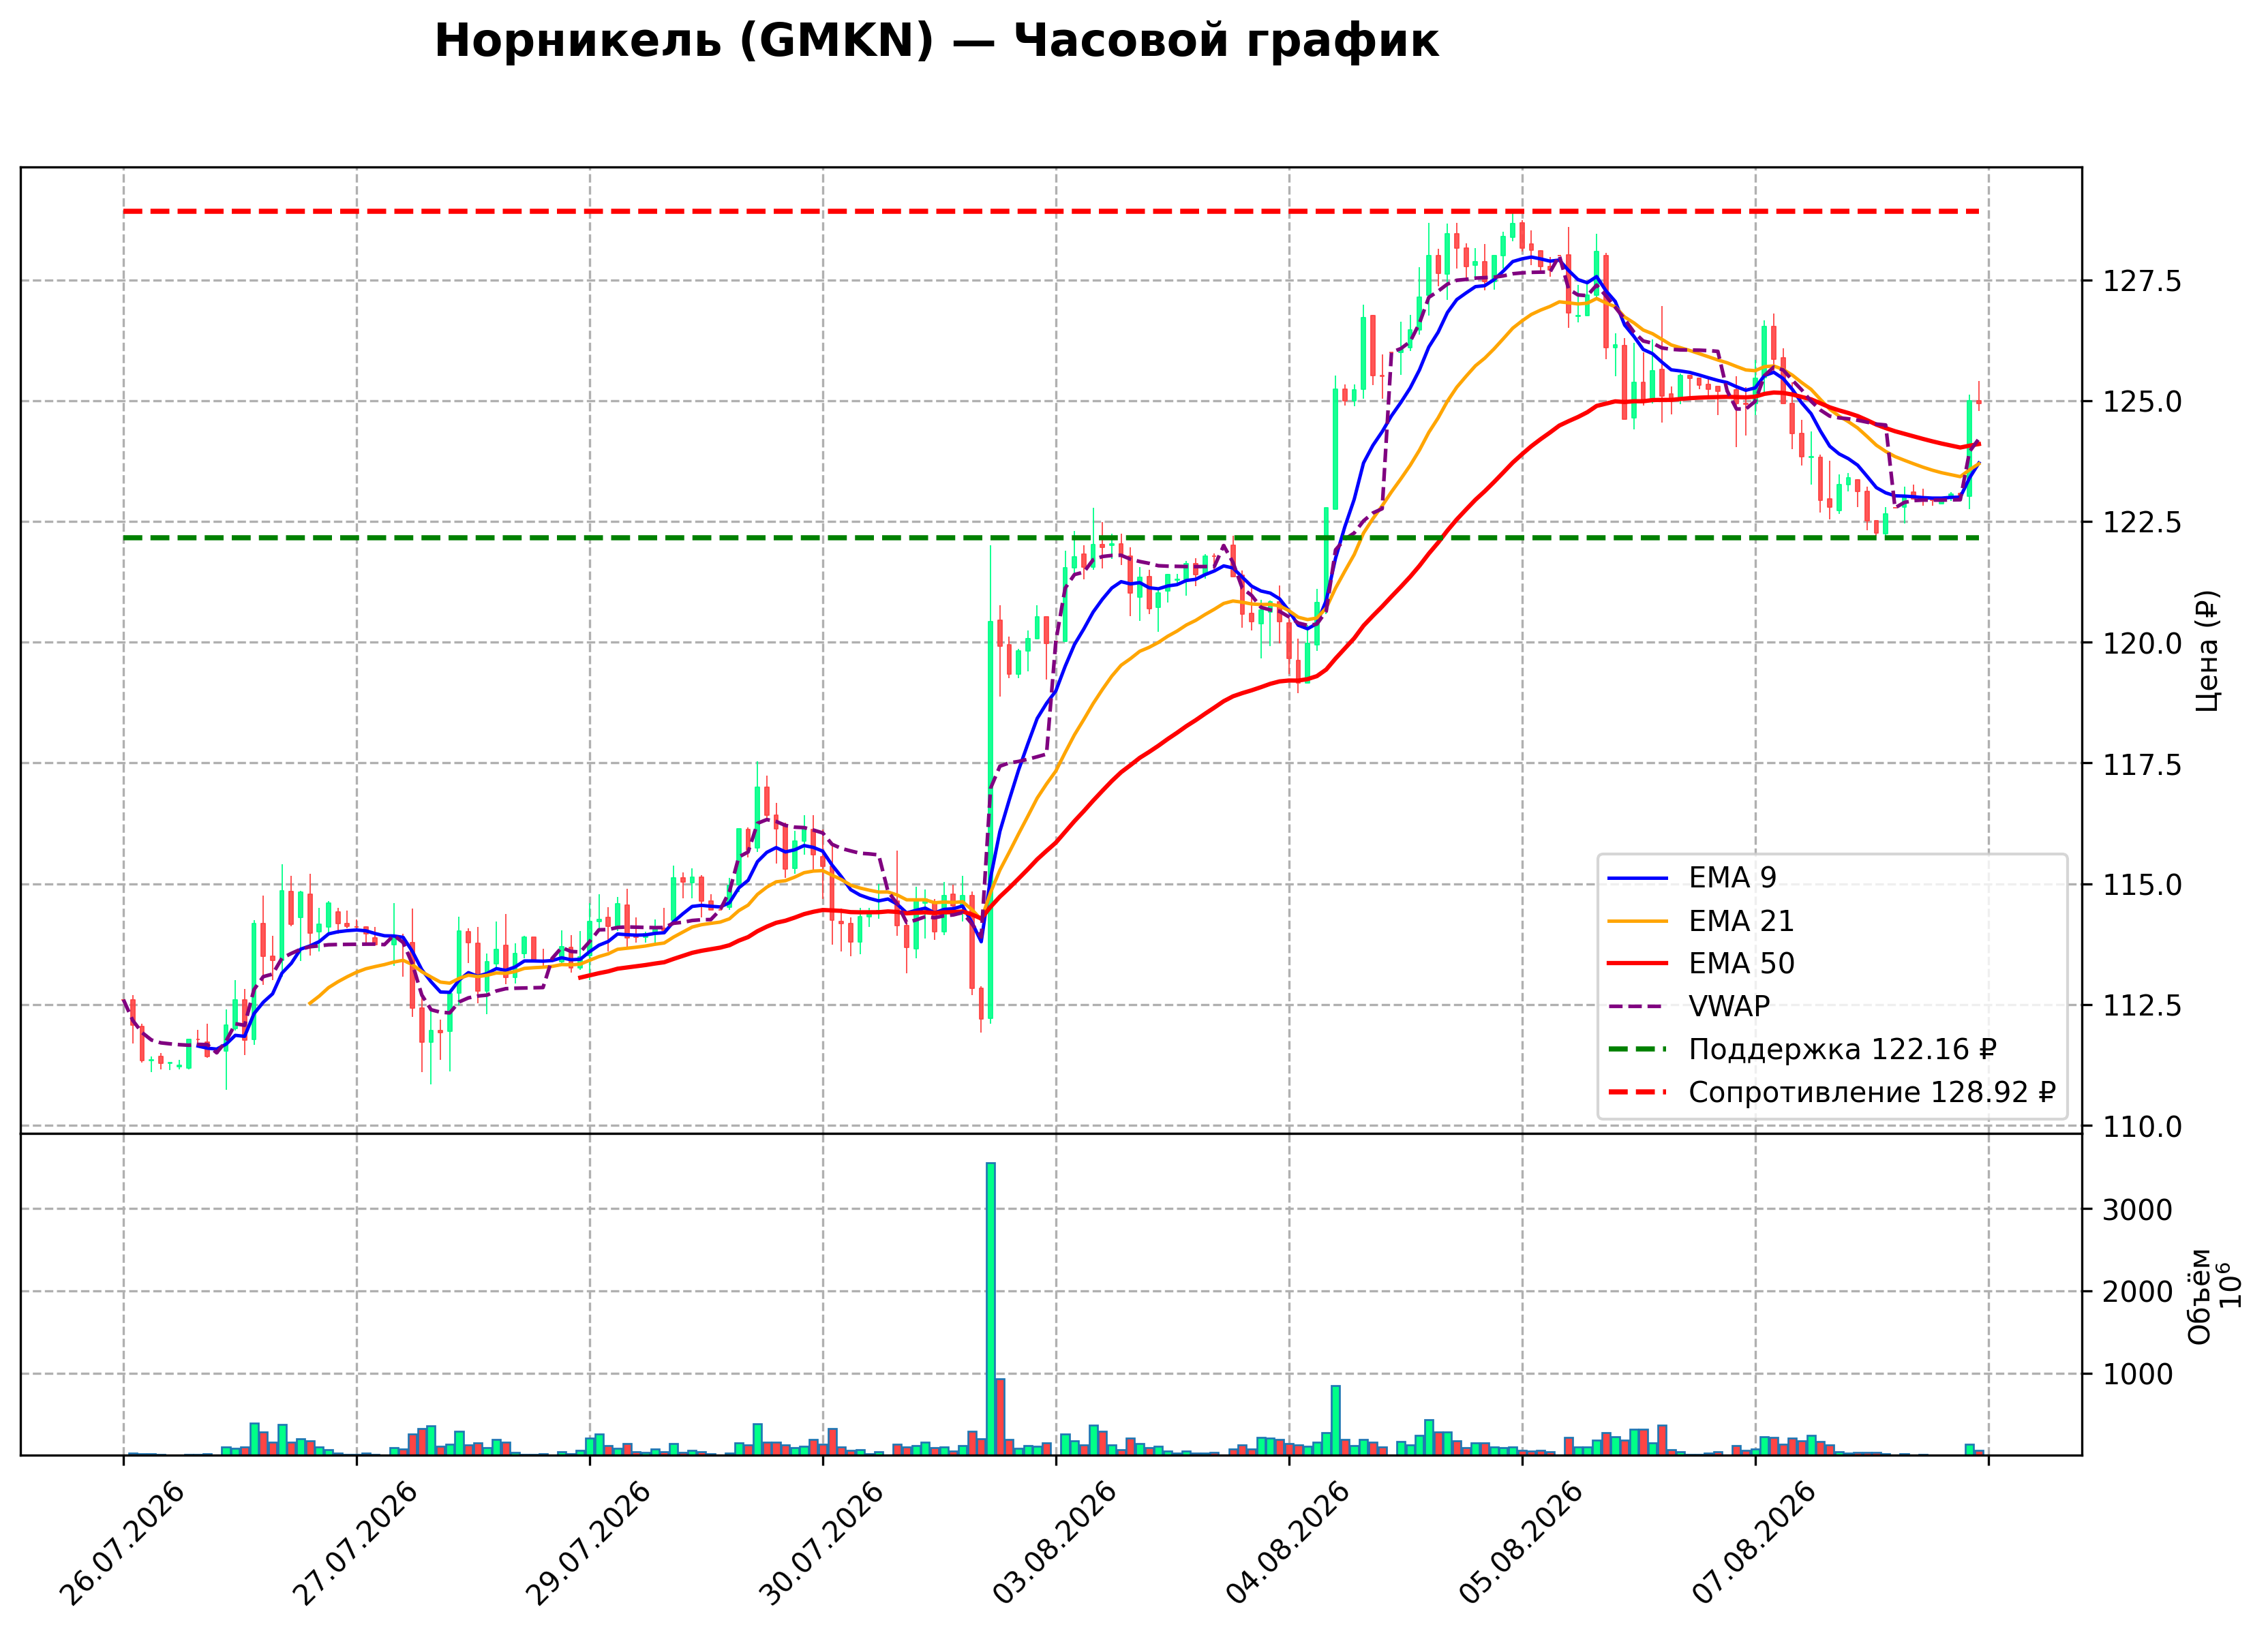Image resolution: width=2268 pixels, height=1631 pixels.
Task: Click volume axis value 3000
Action: 2137,1210
